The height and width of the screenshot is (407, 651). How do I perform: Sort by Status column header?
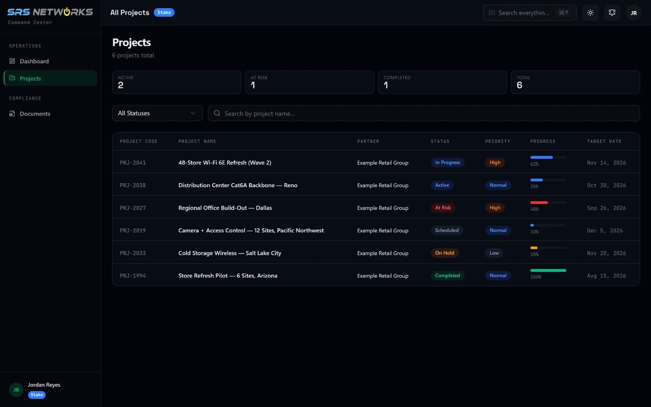(440, 141)
